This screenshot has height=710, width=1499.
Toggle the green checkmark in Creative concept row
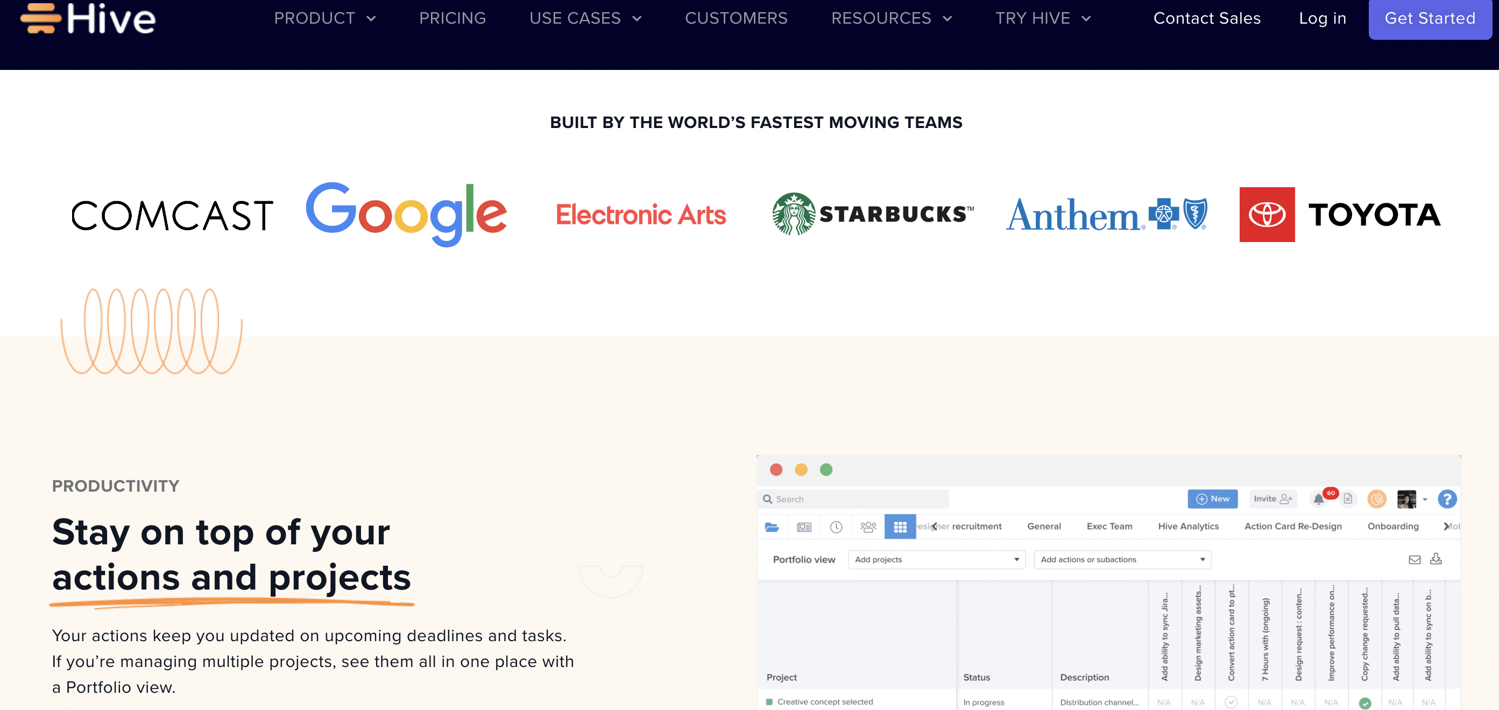tap(1365, 702)
